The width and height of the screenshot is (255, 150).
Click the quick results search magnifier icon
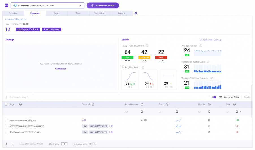coord(6,97)
